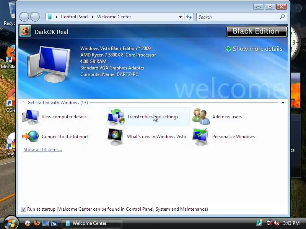Click the DarkOK Real user picture
Image resolution: width=306 pixels, height=229 pixels.
25,31
